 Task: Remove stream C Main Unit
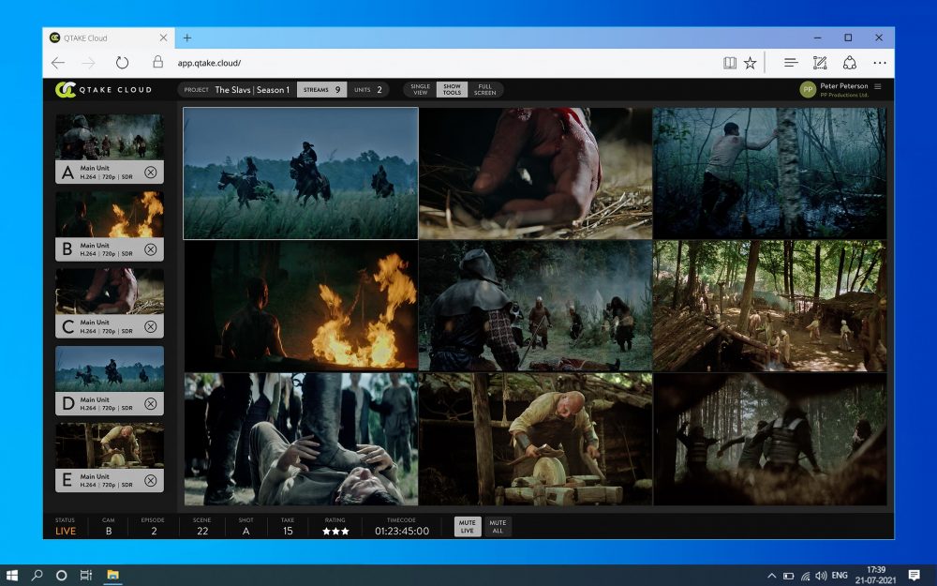[x=151, y=326]
